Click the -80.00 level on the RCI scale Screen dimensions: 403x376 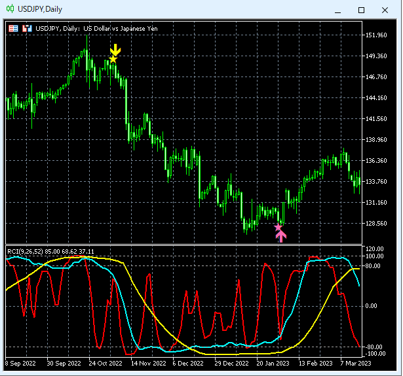(374, 347)
